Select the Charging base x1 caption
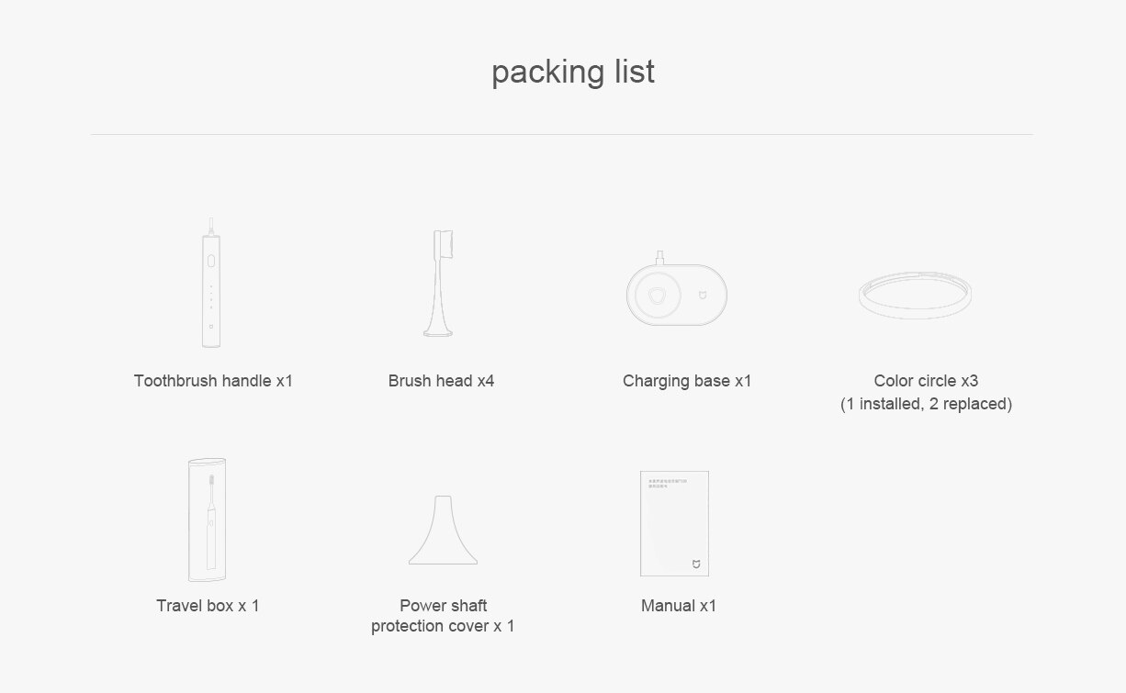Image resolution: width=1126 pixels, height=693 pixels. coord(687,381)
